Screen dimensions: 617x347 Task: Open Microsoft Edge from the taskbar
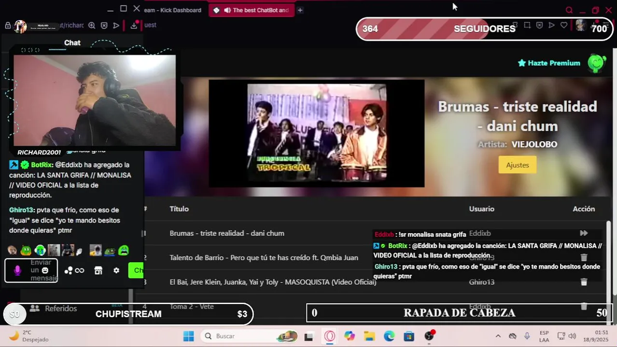click(x=389, y=336)
